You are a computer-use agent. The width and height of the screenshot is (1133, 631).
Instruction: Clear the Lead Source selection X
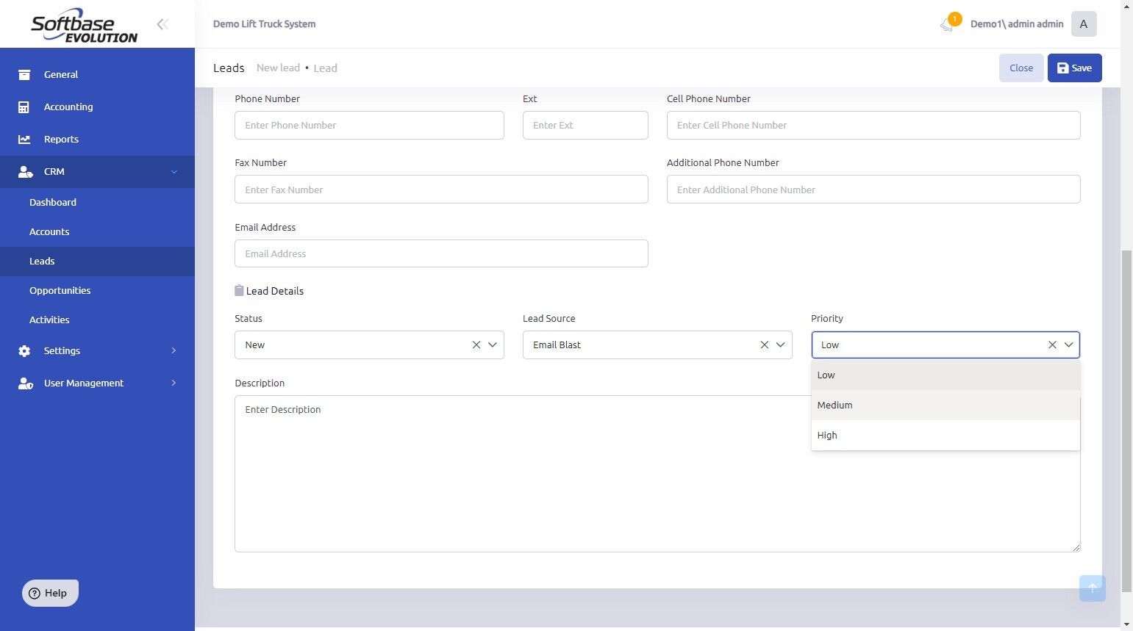tap(765, 345)
